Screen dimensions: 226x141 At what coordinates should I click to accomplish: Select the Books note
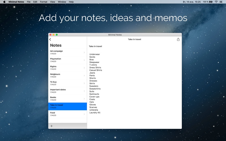pos(68,98)
